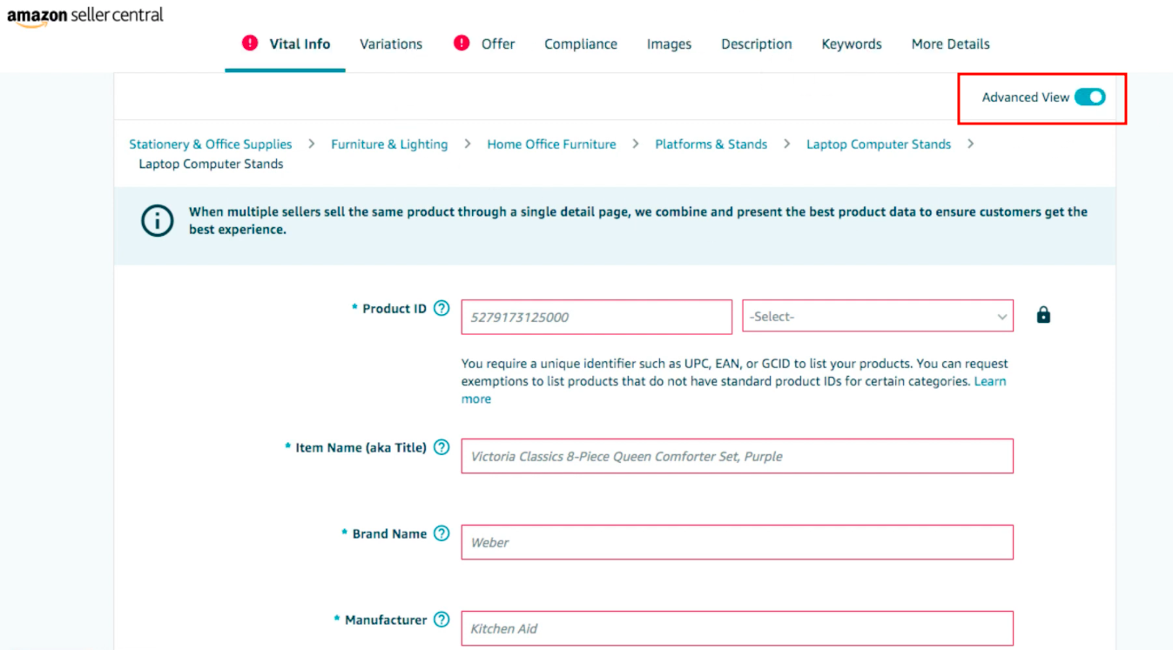Click the Product ID help question icon
Image resolution: width=1173 pixels, height=650 pixels.
tap(442, 308)
